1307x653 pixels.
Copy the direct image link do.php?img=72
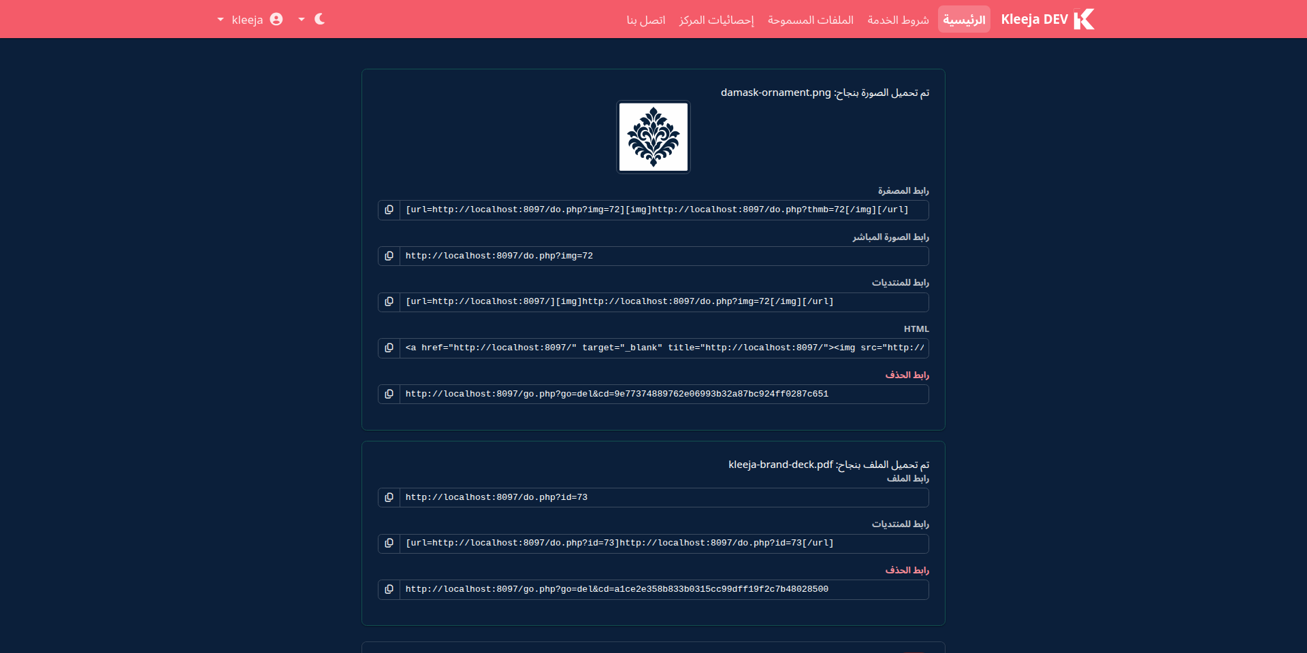[389, 256]
